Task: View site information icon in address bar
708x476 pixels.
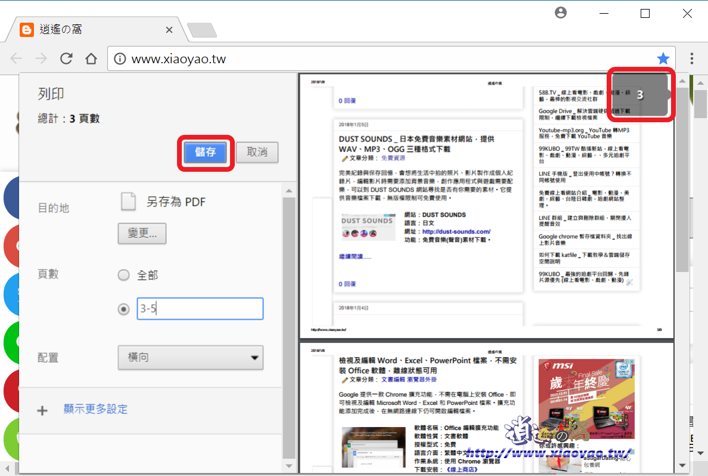Action: point(120,59)
